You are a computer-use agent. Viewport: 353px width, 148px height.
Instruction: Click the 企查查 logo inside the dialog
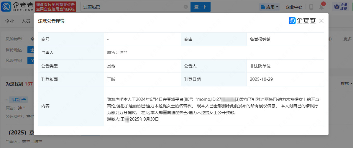302,21
